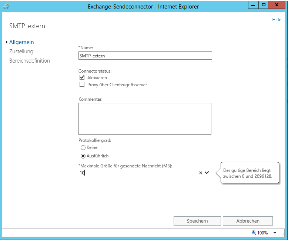Click the Protokolliergrad label

pos(95,140)
